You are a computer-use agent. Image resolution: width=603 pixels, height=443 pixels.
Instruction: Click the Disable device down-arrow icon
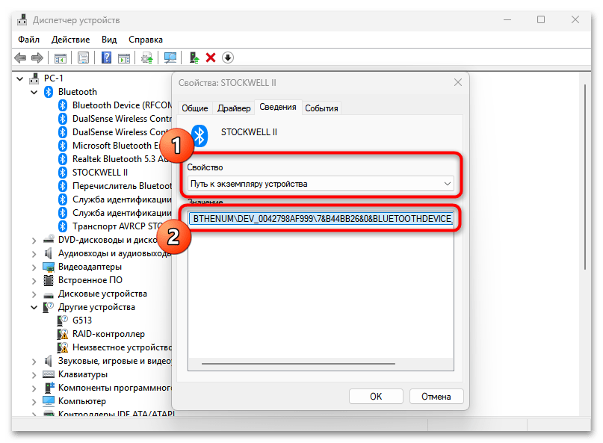228,58
